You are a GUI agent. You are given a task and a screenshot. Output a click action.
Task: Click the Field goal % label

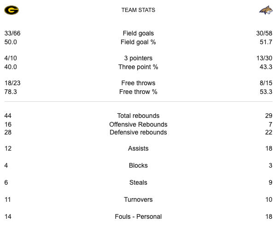(x=138, y=42)
